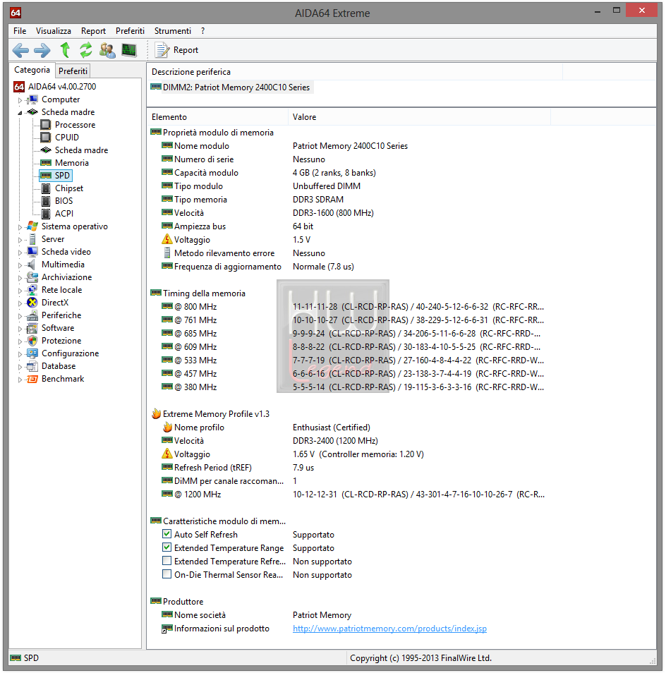Click the Benchmark orange icon

coord(32,379)
